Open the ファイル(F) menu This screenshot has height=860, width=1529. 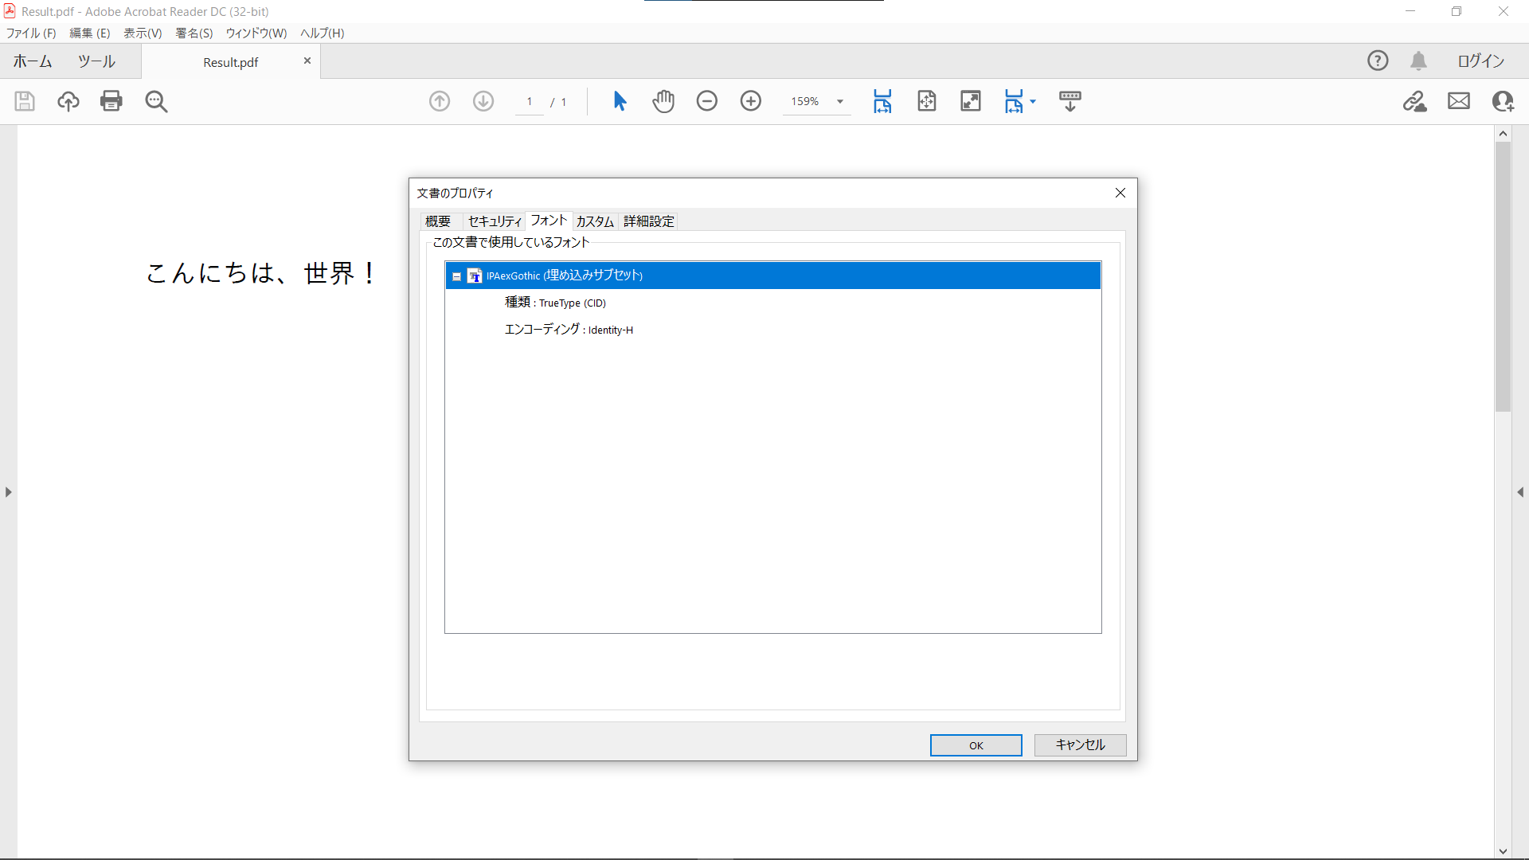point(31,33)
